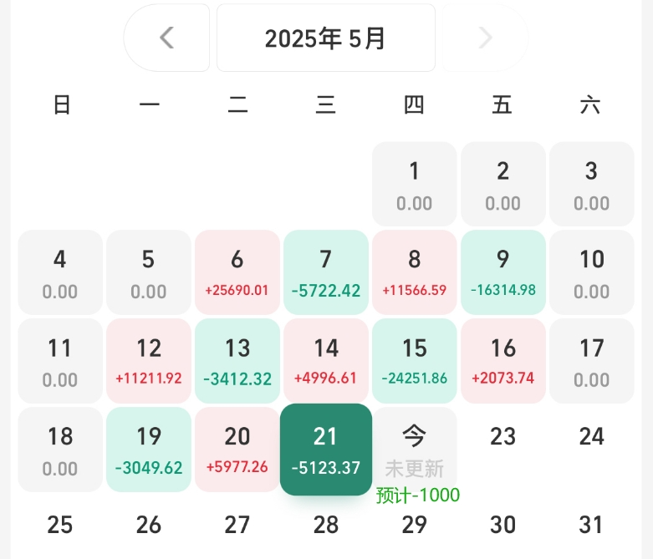The image size is (653, 559).
Task: Select date 31 in the calendar
Action: 591,526
